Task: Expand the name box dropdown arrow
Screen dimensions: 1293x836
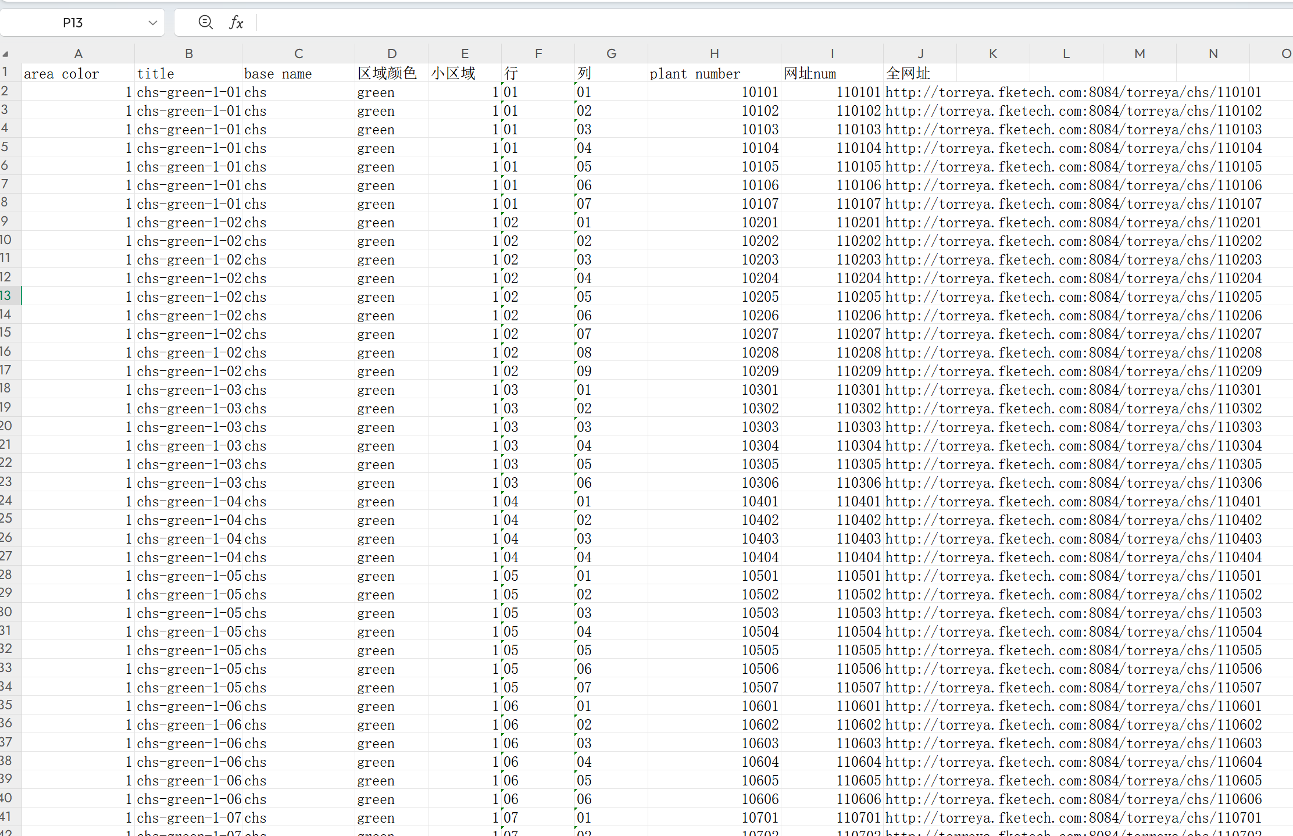Action: (152, 23)
